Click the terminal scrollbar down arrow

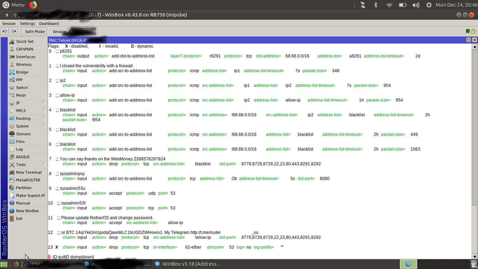[475, 256]
